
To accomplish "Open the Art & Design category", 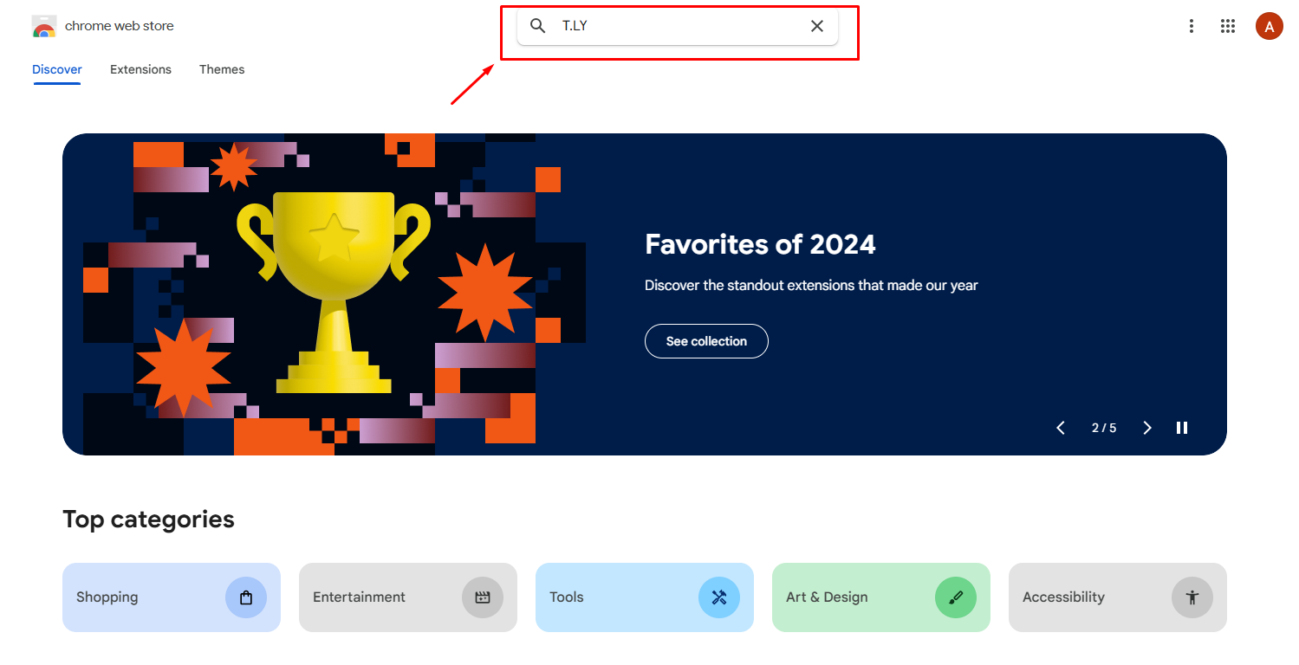I will point(881,597).
